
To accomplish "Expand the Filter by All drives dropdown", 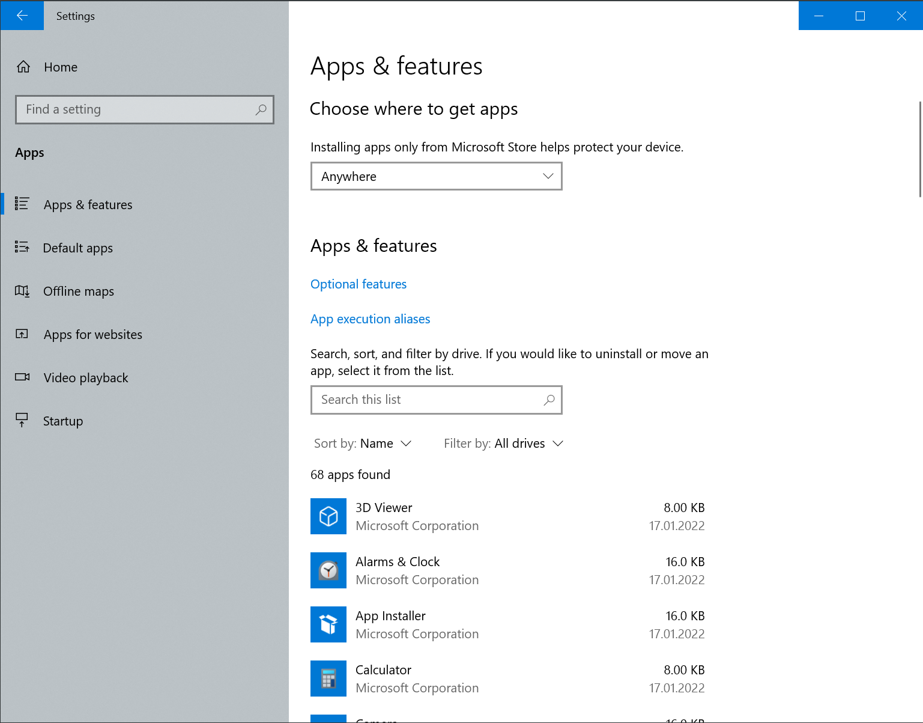I will pyautogui.click(x=503, y=444).
